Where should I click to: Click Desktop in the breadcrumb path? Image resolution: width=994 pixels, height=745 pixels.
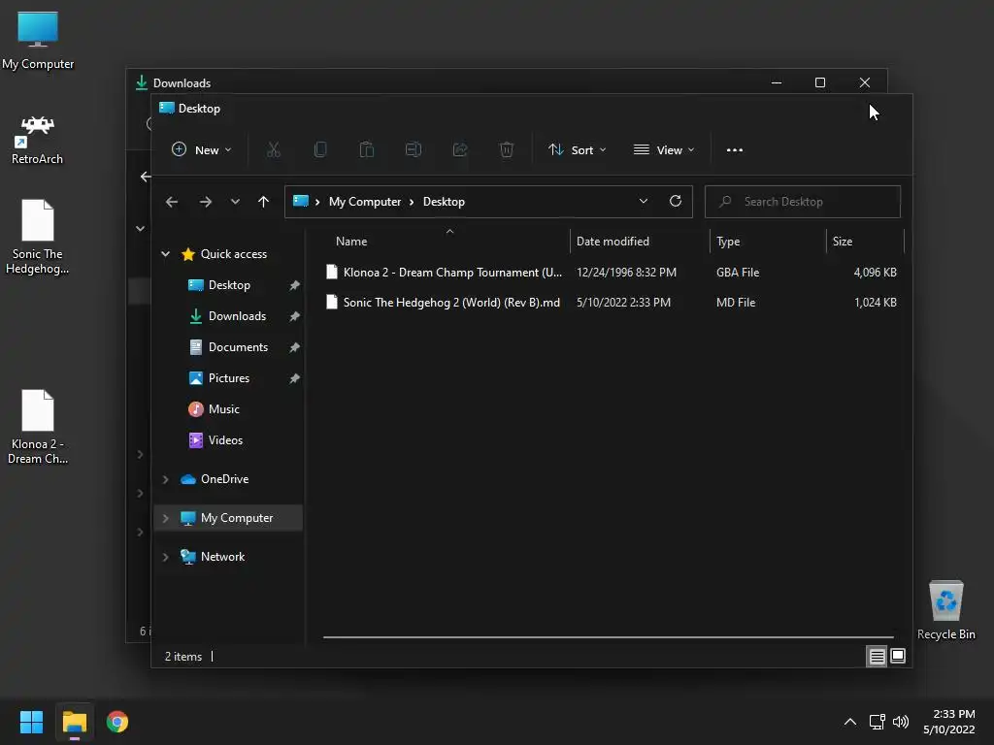coord(444,202)
